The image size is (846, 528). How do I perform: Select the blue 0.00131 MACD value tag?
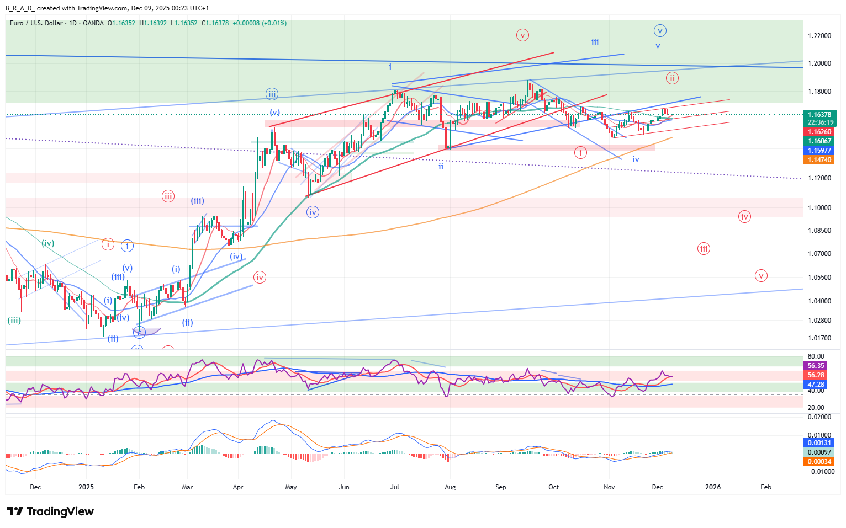(819, 443)
